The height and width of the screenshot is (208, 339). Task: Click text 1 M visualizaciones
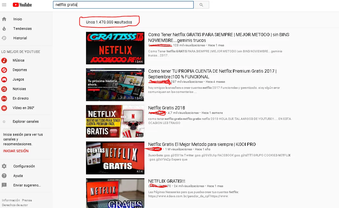pos(179,149)
